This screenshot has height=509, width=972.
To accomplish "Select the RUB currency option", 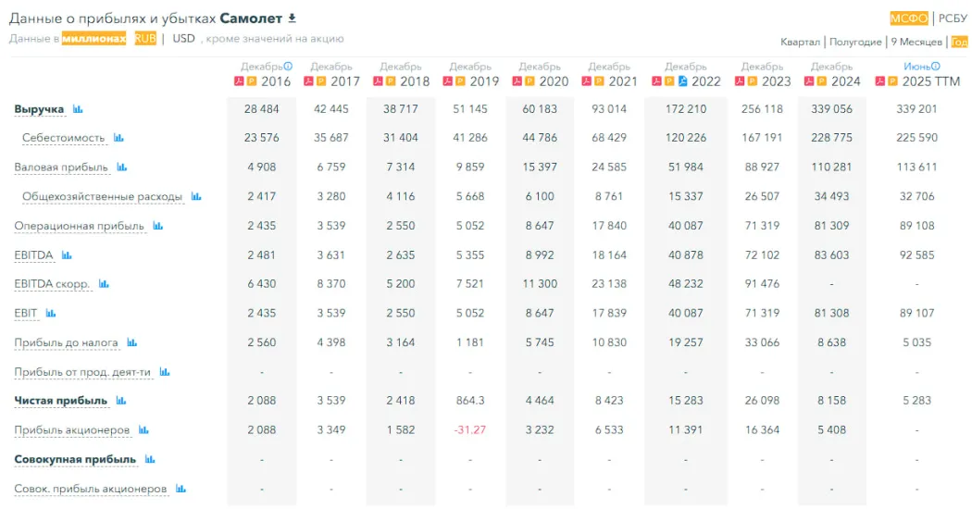I will coord(145,39).
